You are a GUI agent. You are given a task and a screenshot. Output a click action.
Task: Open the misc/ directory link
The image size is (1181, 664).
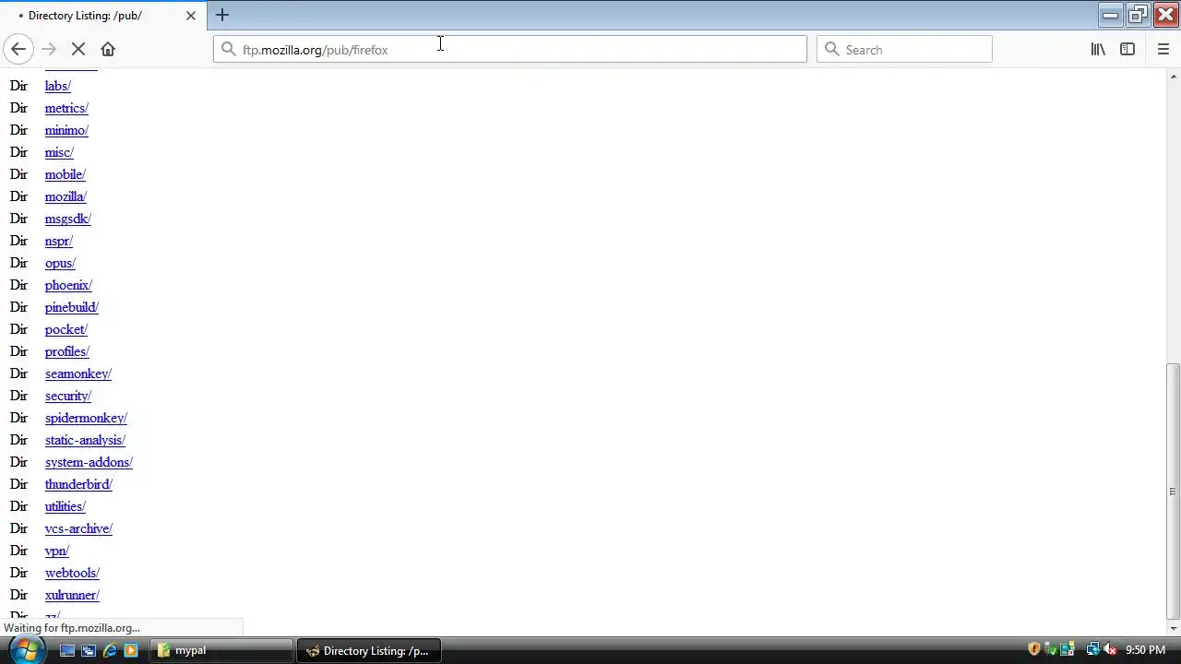tap(59, 152)
